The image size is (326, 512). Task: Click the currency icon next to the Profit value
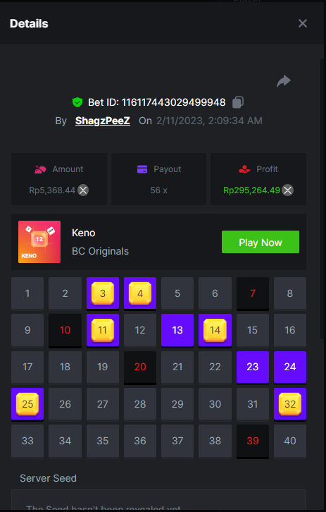click(x=287, y=190)
